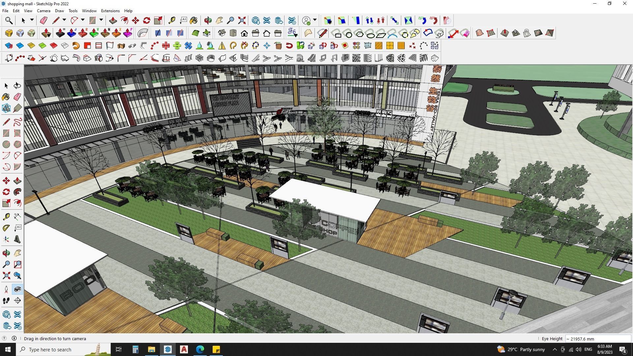Select the Eraser tool in top toolbar
The width and height of the screenshot is (633, 356).
click(x=44, y=20)
